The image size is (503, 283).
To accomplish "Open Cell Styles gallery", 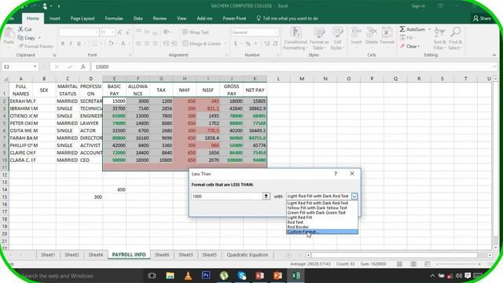I will 337,39.
